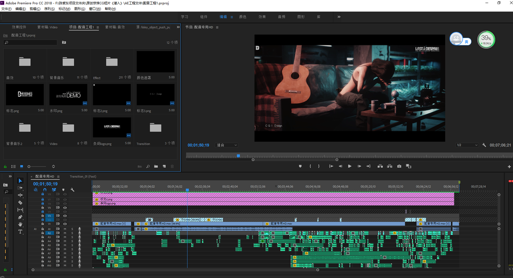Open timeline display settings wrench
This screenshot has width=513, height=278.
[x=72, y=190]
